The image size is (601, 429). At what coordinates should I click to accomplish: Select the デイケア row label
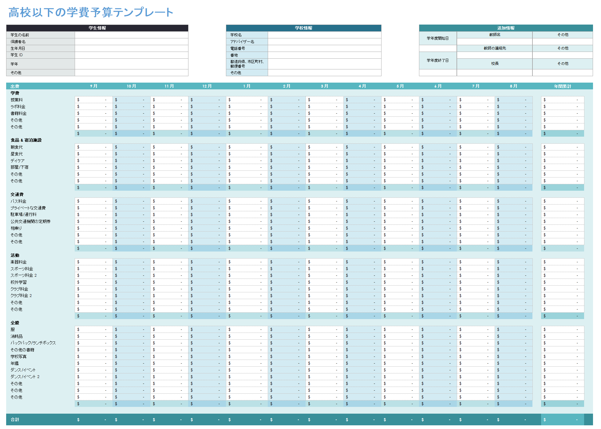click(18, 161)
